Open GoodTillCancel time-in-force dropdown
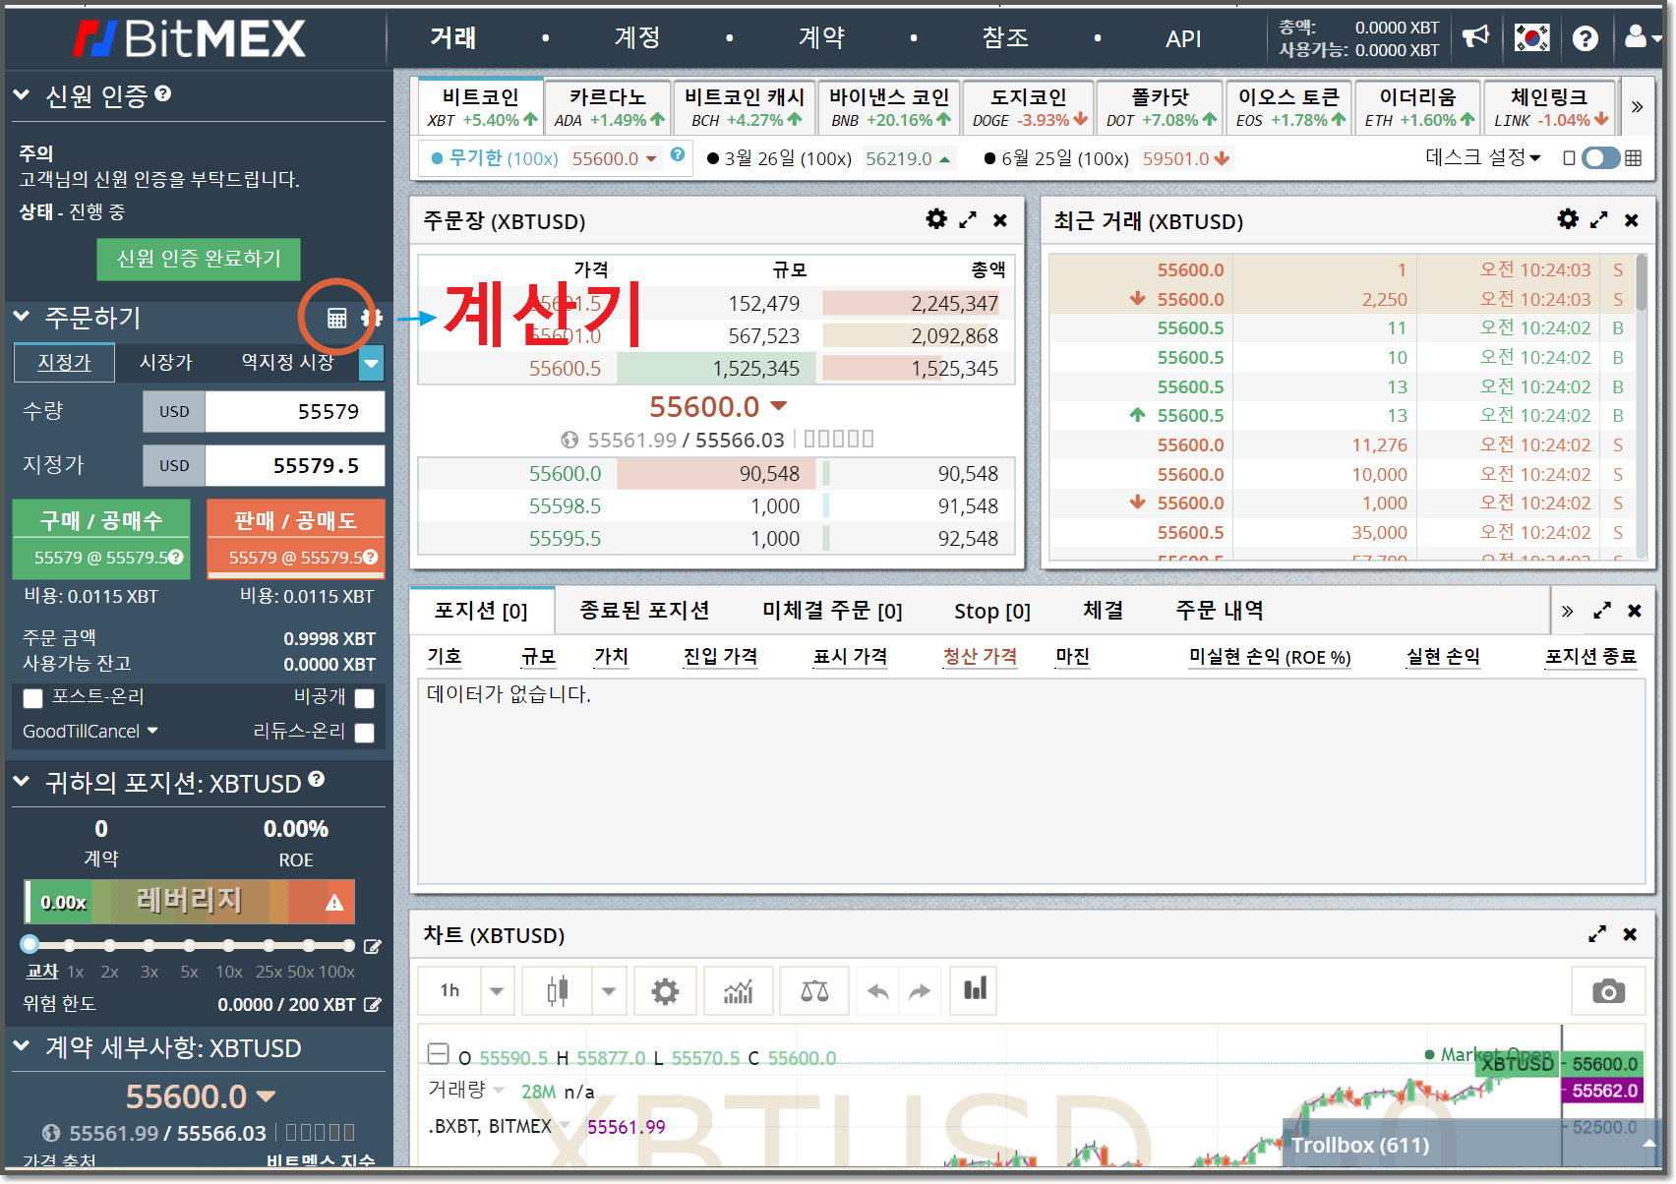The width and height of the screenshot is (1676, 1184). [90, 732]
